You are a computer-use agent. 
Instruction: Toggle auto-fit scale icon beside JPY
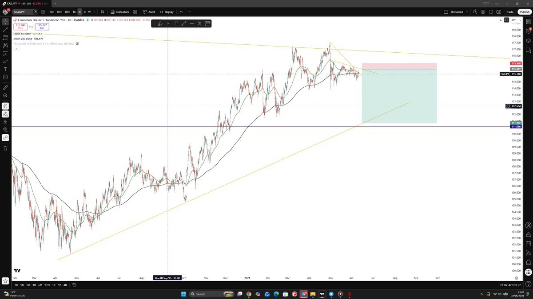507,20
